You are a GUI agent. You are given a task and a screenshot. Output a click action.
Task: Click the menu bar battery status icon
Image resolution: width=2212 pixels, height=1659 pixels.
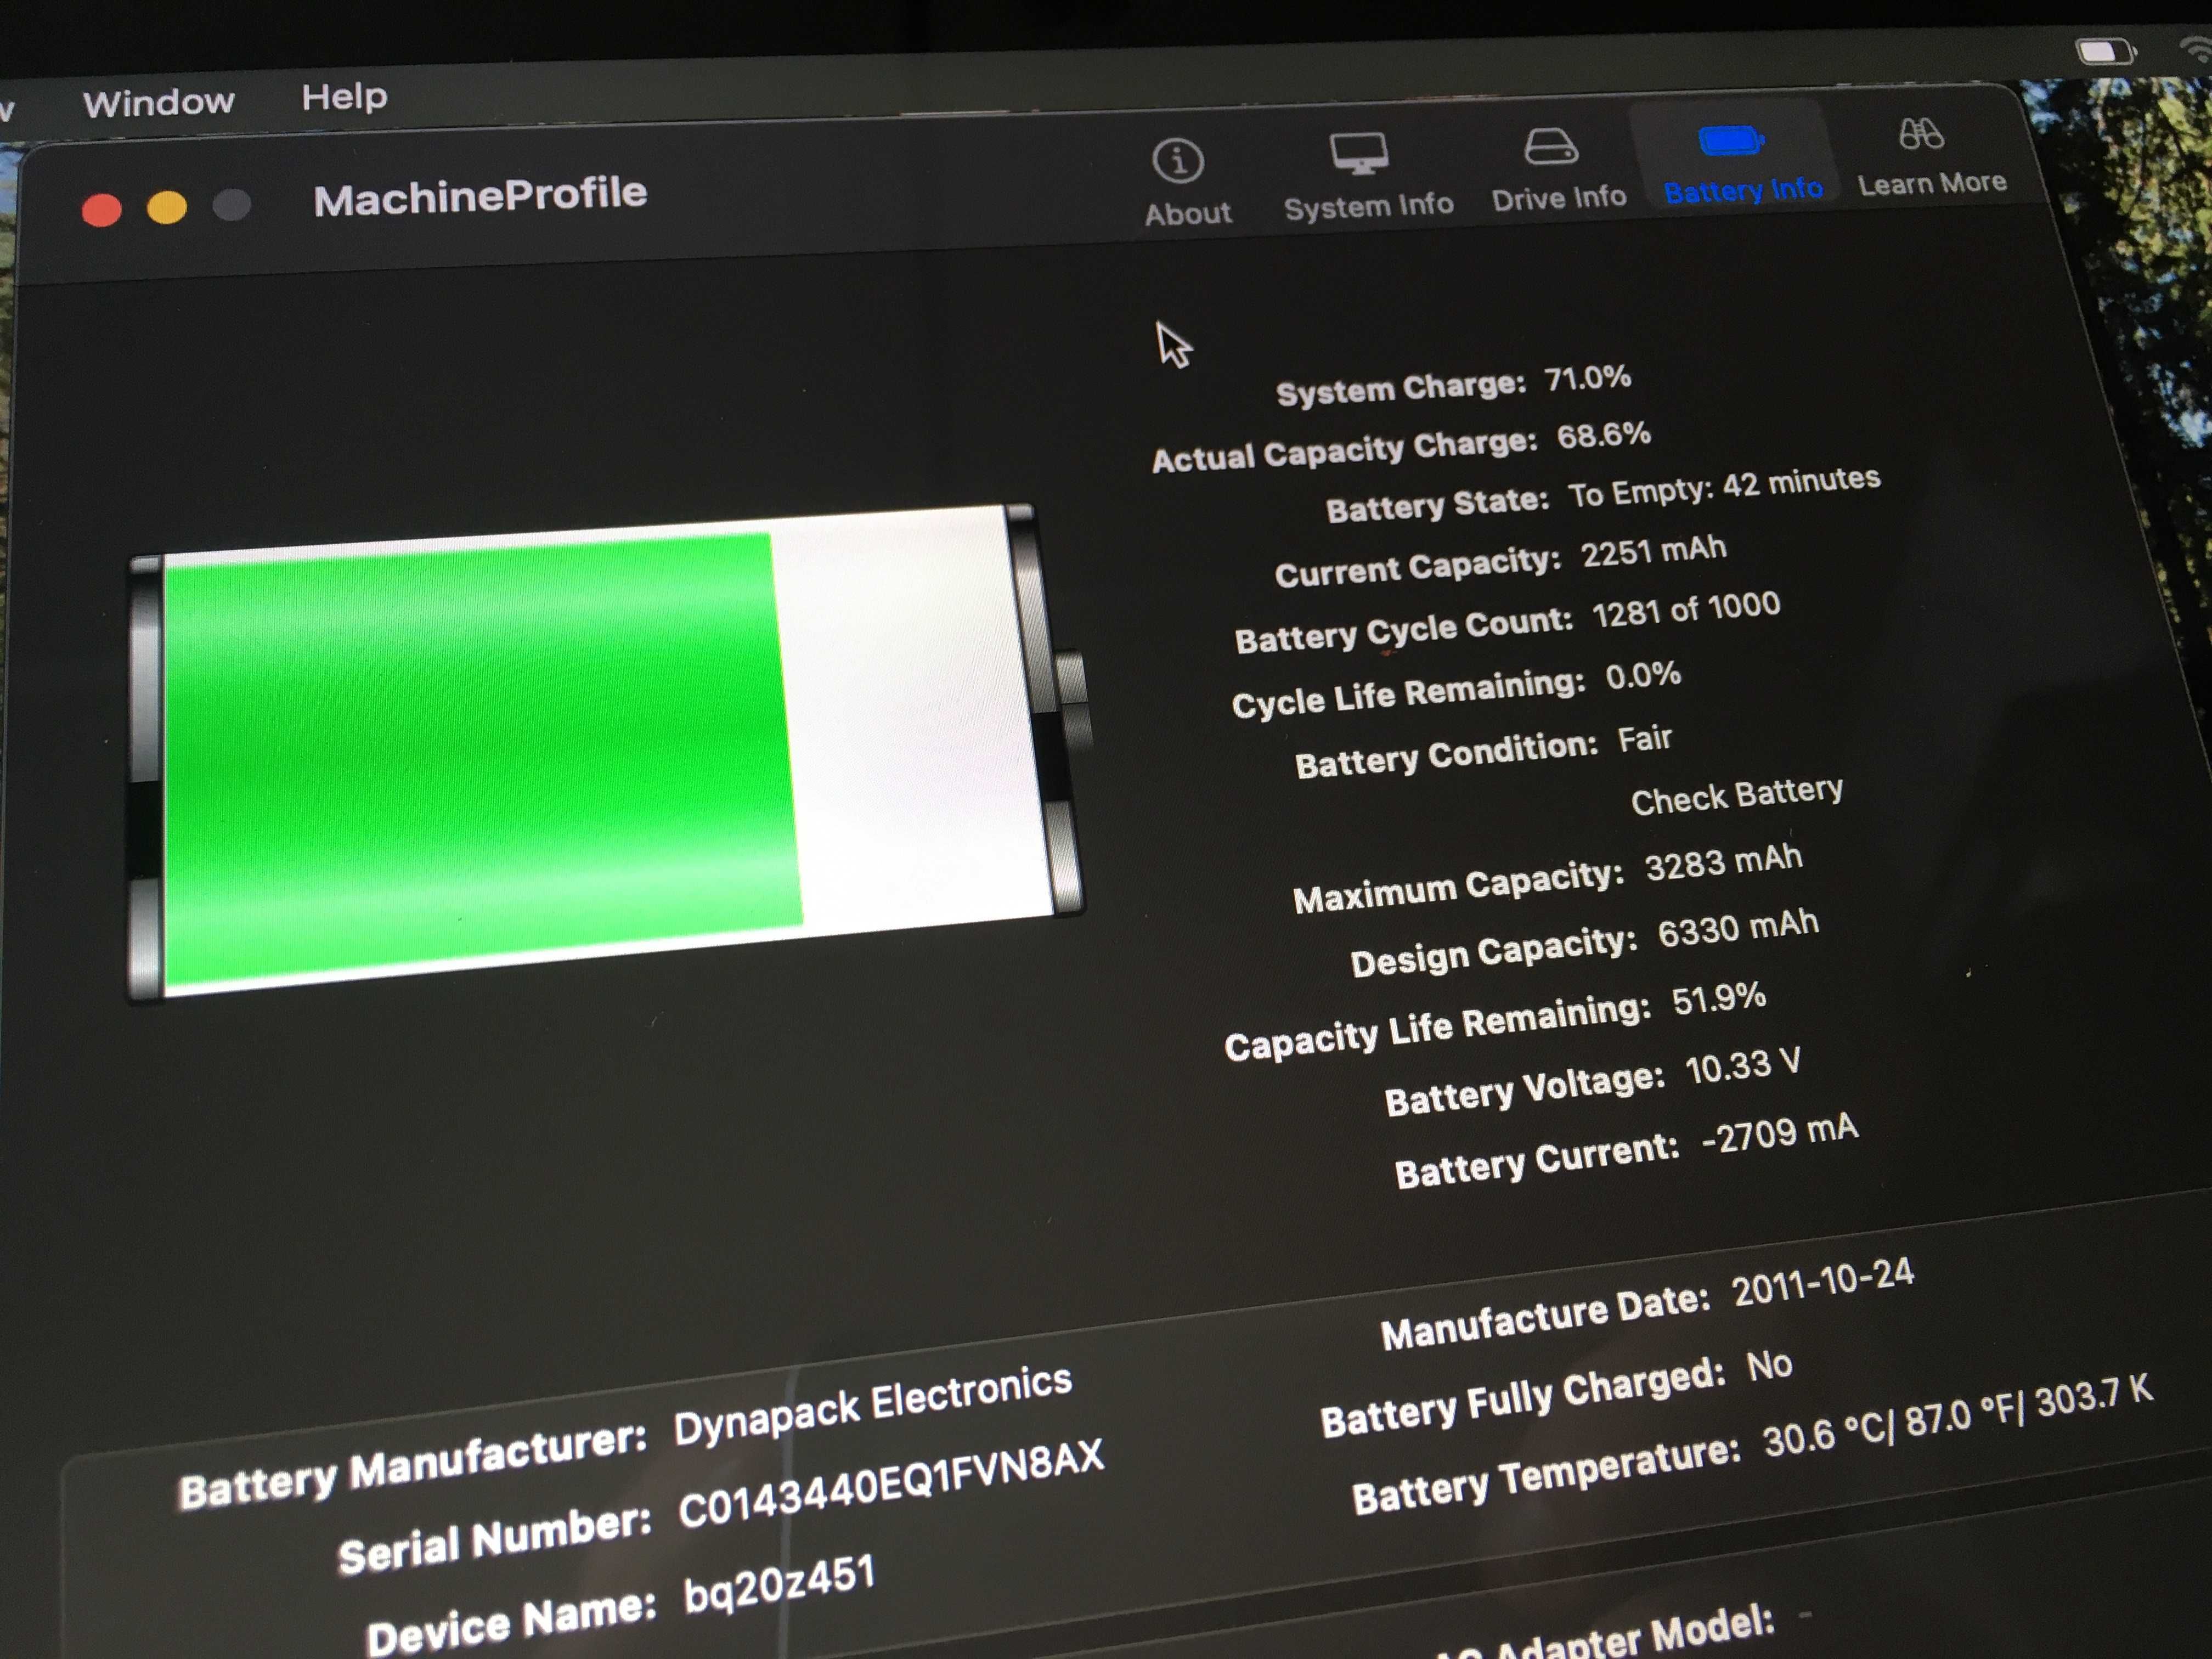(2105, 51)
